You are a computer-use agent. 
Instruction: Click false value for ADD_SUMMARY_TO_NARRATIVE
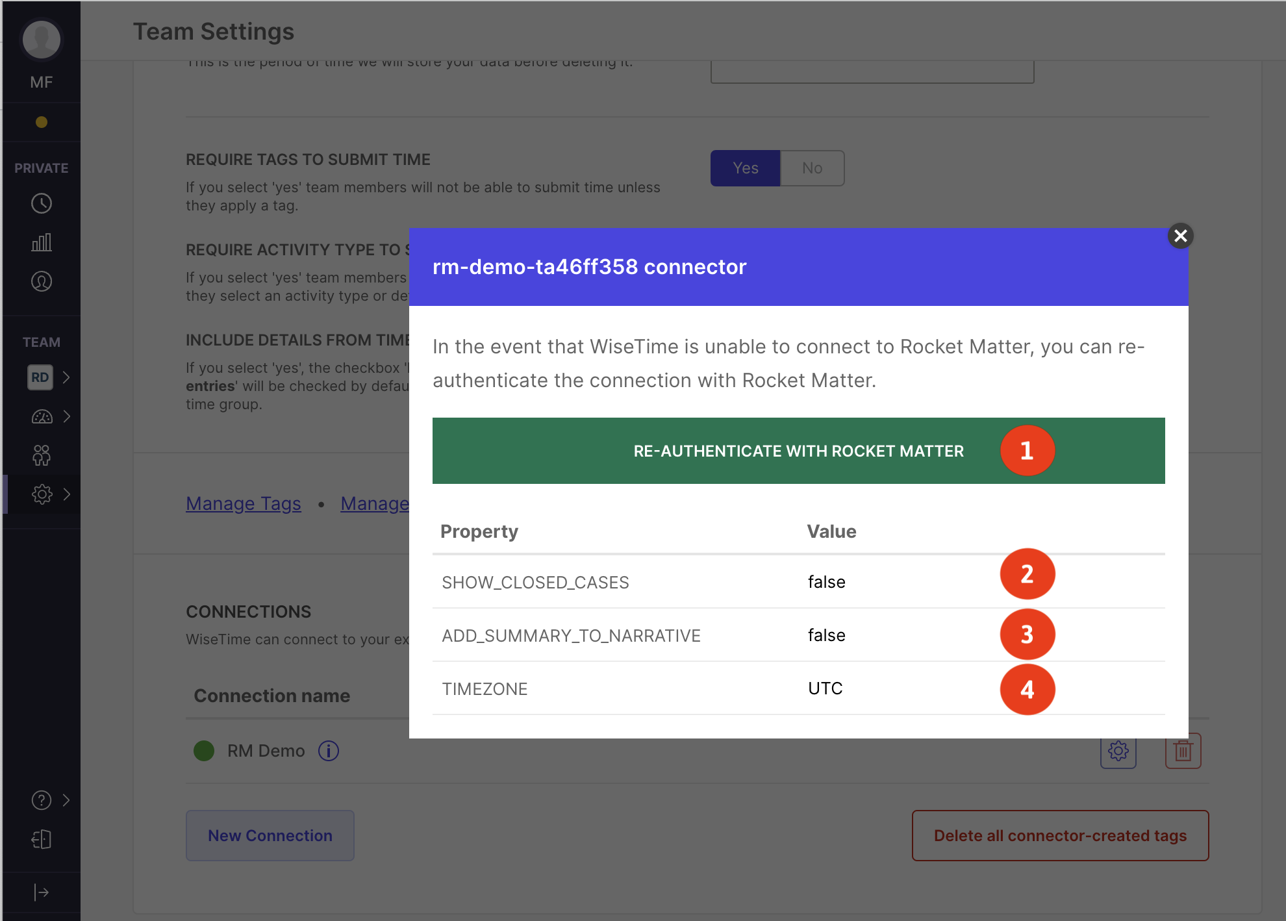point(827,635)
